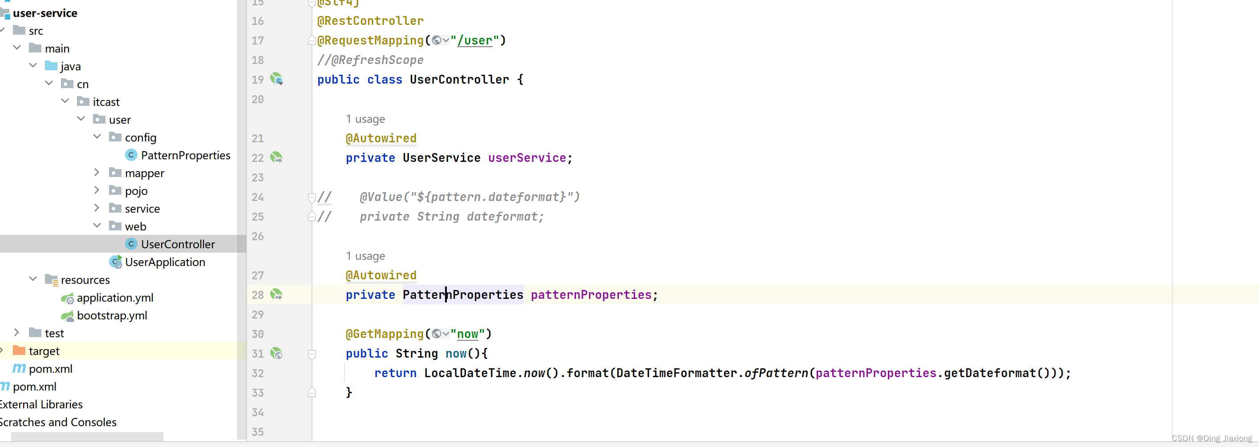This screenshot has width=1259, height=447.
Task: Select application.yml in project tree
Action: (x=115, y=298)
